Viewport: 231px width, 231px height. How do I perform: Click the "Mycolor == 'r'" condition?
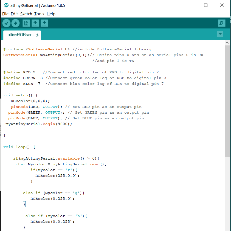[x=55, y=170]
